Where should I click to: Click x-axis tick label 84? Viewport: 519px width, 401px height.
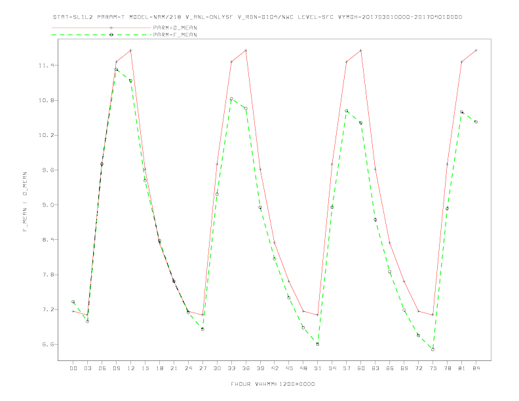point(476,368)
